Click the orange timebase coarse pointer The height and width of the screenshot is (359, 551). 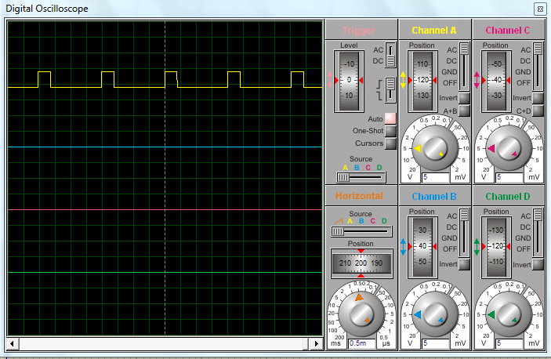359,298
